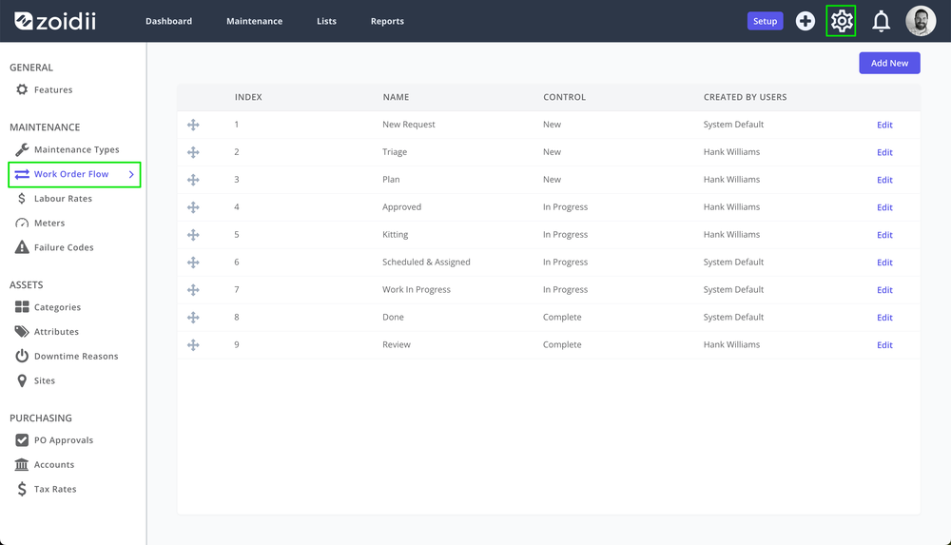951x545 pixels.
Task: Click the Tax Rates dollar icon
Action: click(22, 489)
